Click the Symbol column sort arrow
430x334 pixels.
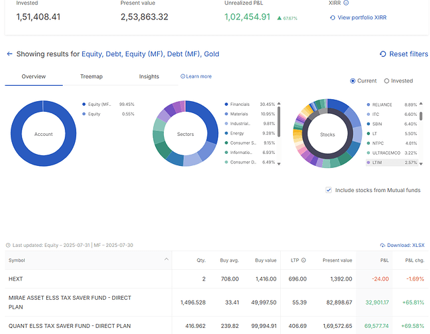167,259
